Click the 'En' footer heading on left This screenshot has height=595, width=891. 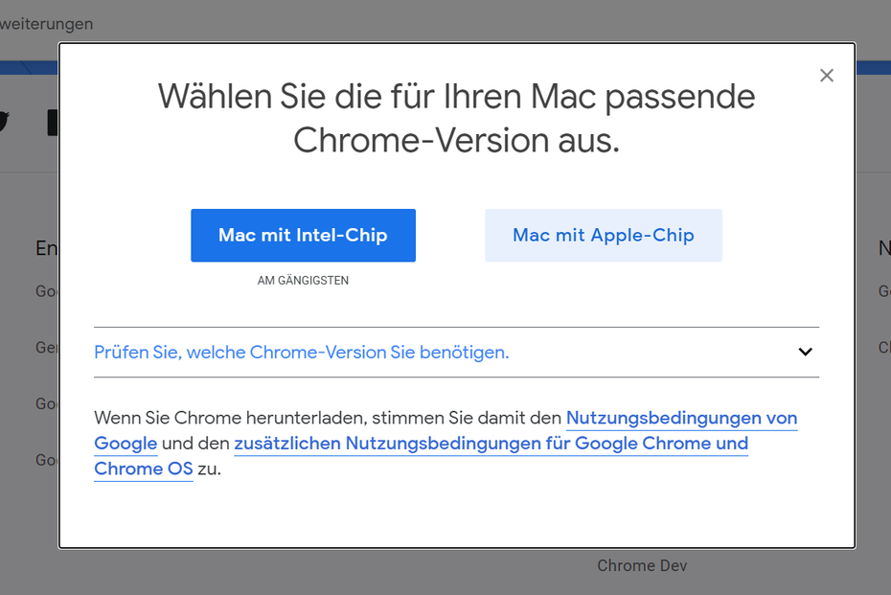47,248
